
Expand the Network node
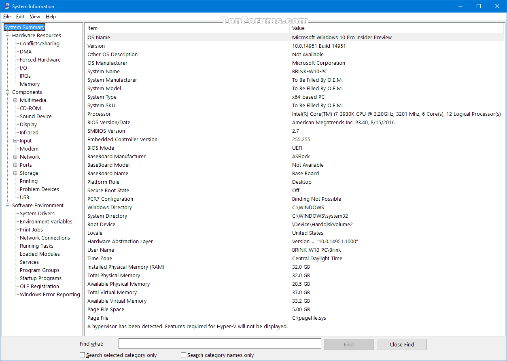[15, 157]
